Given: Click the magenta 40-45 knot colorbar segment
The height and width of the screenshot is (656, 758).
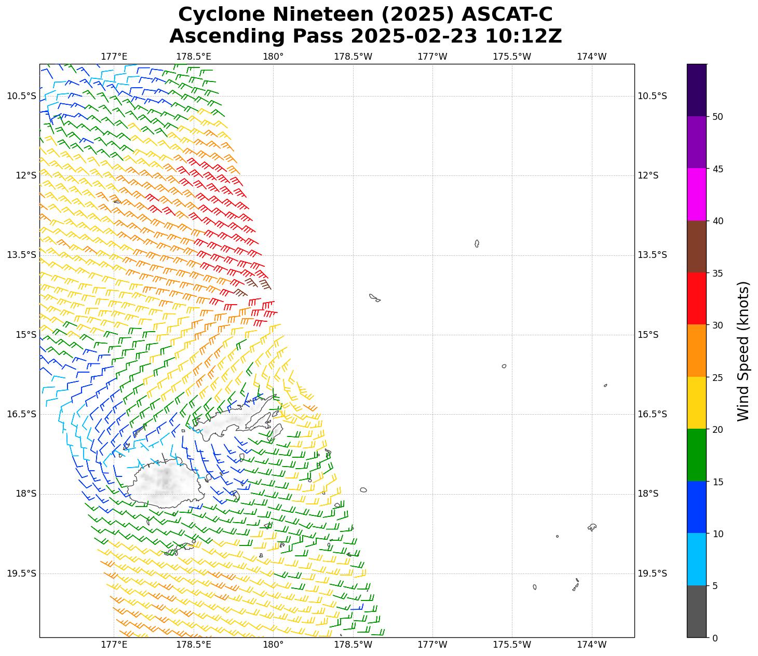Looking at the screenshot, I should tap(696, 194).
